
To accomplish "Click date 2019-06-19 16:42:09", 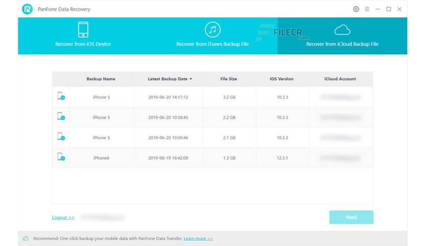I will (168, 158).
